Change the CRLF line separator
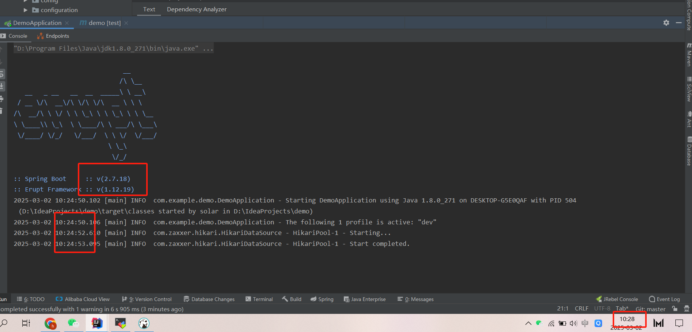The height and width of the screenshot is (332, 692). point(582,309)
